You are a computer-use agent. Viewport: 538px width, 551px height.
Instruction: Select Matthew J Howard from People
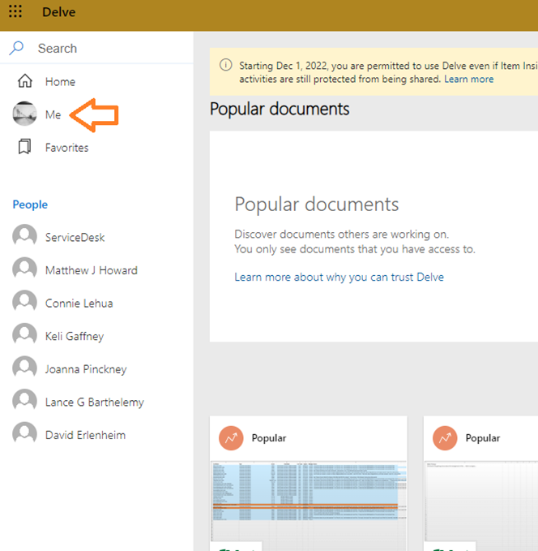(x=91, y=270)
